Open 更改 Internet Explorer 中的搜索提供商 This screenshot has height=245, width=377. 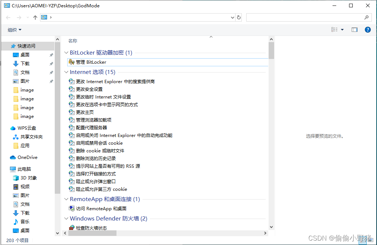pos(115,82)
